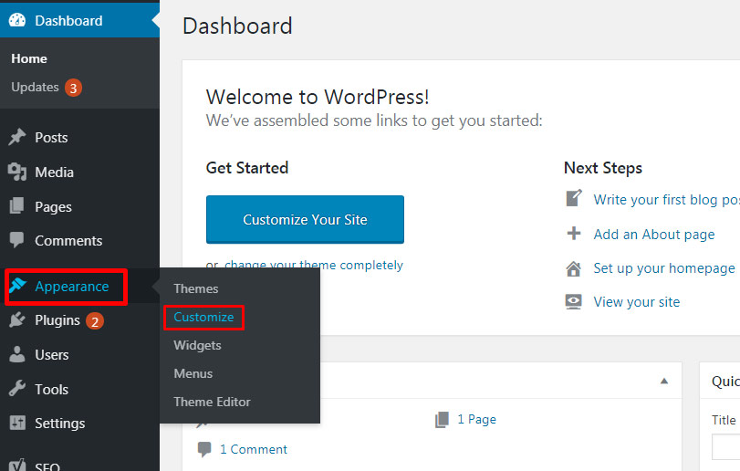Open the Updates submenu item
Screen dimensions: 740x471
pyautogui.click(x=35, y=88)
